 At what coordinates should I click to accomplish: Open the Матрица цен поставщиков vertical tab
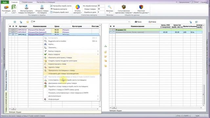point(6,81)
